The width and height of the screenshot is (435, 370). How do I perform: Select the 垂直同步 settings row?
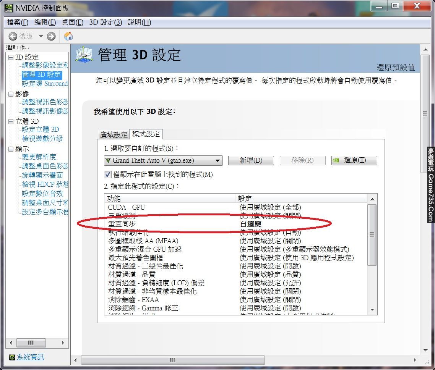point(236,224)
